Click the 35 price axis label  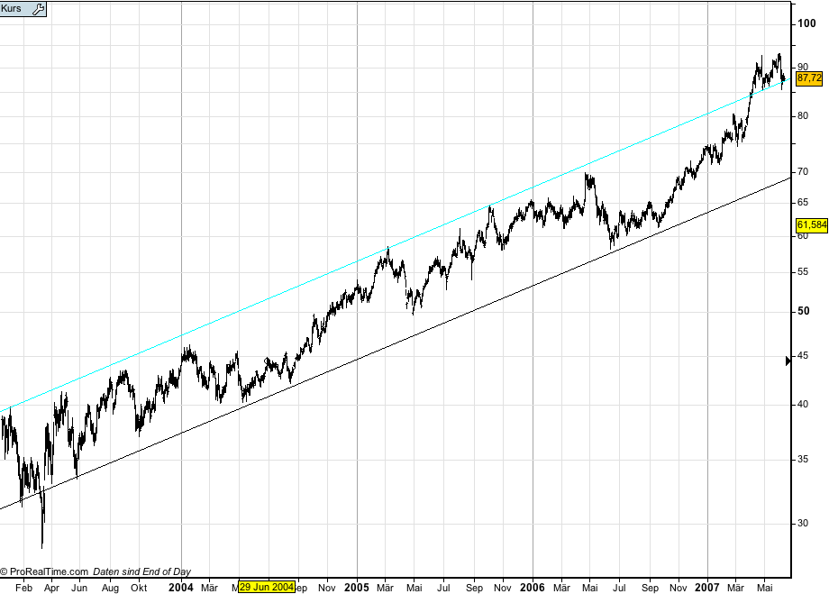[x=803, y=459]
